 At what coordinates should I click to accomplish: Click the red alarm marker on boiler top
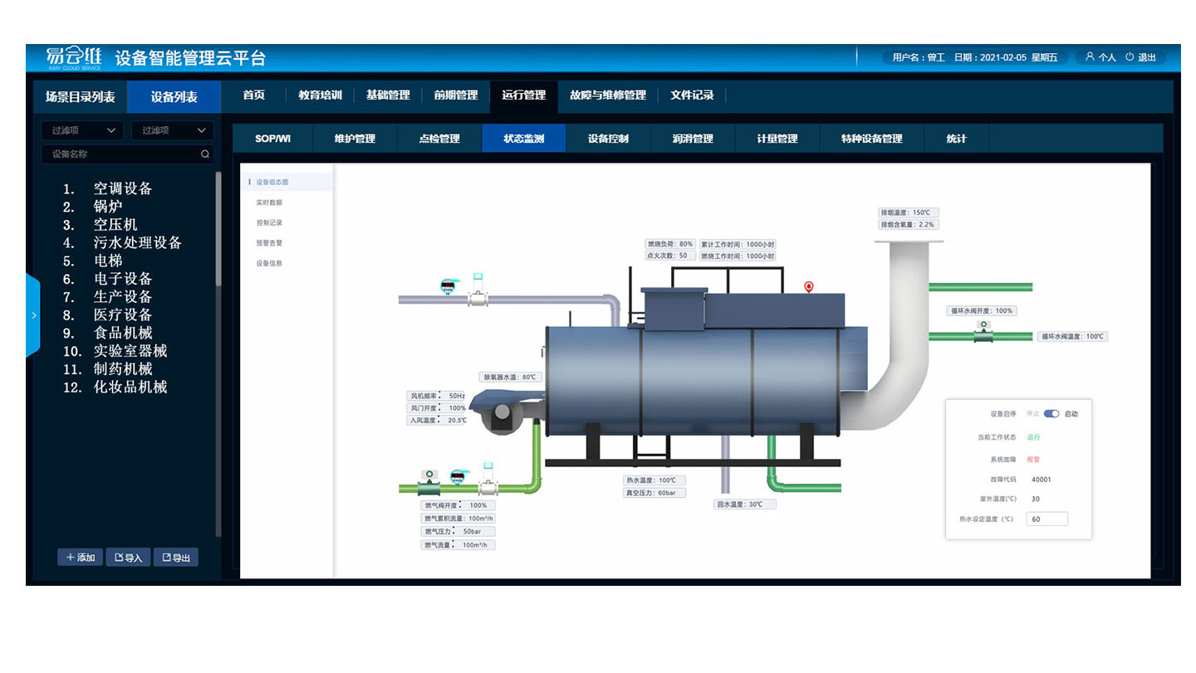point(808,287)
